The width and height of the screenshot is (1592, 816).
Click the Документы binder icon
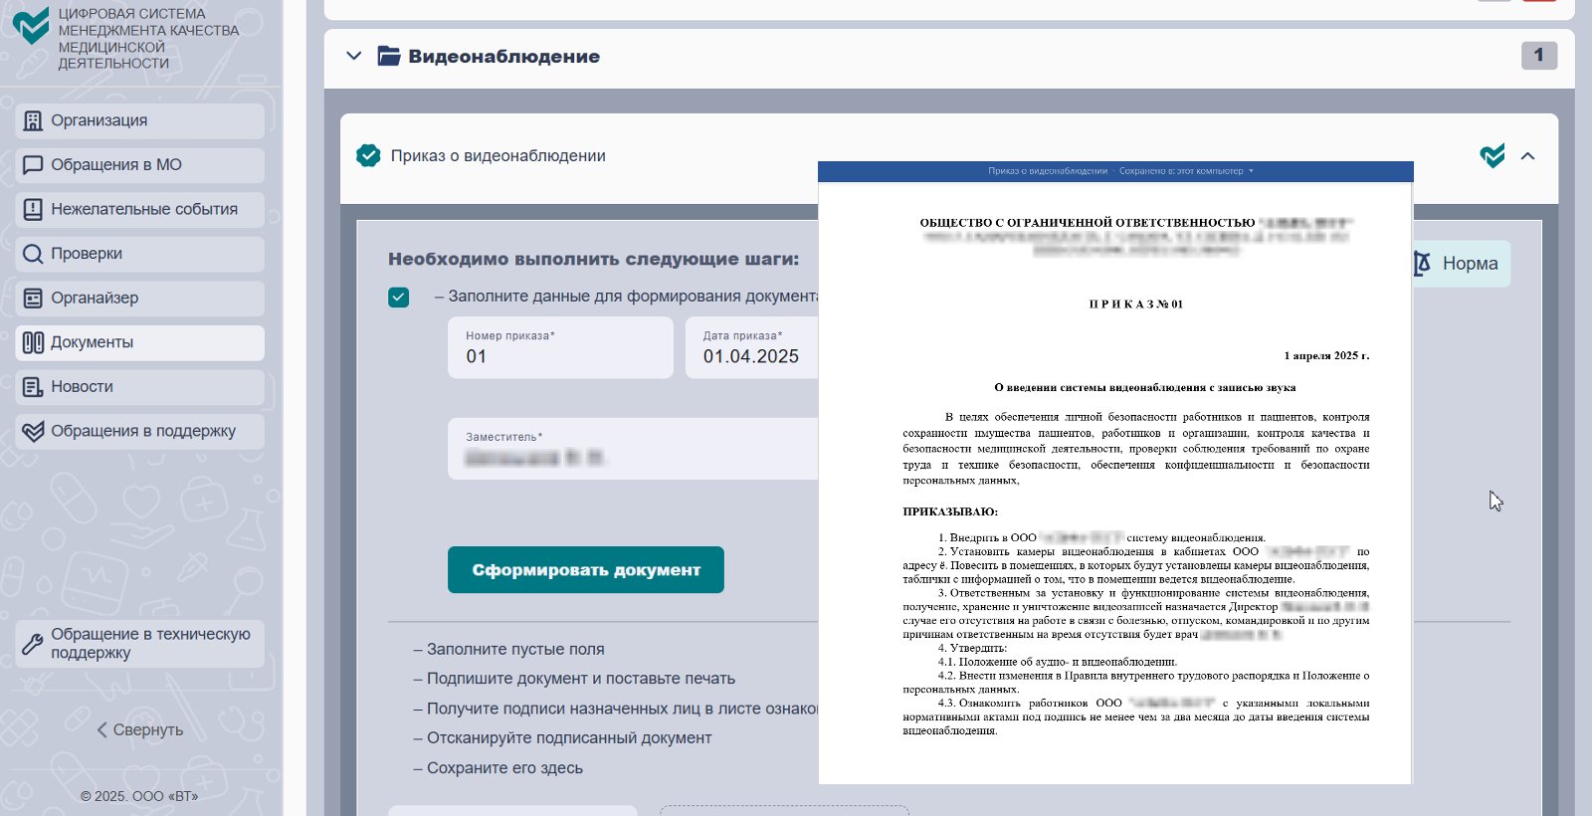point(33,342)
